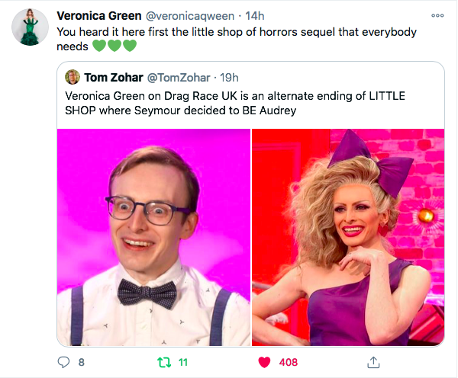This screenshot has width=458, height=378.
Task: Retweet using the green arrows icon
Action: [x=164, y=363]
